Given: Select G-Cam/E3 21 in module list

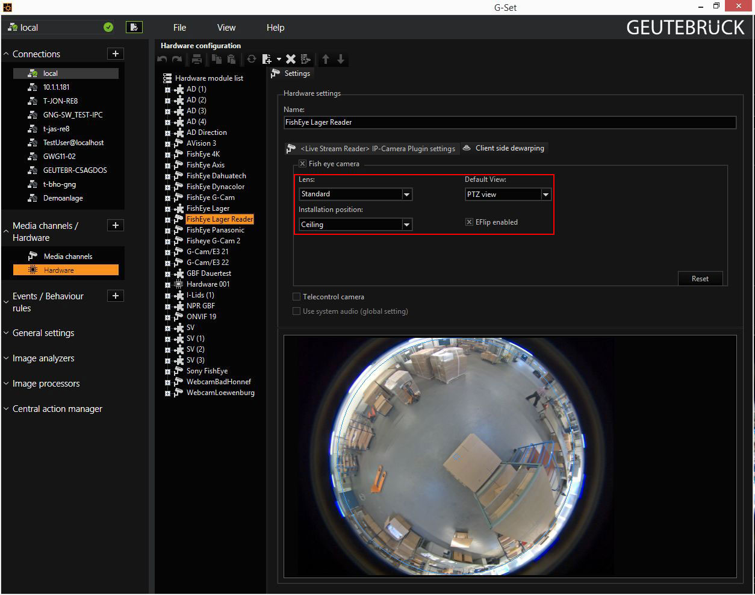Looking at the screenshot, I should tap(207, 252).
